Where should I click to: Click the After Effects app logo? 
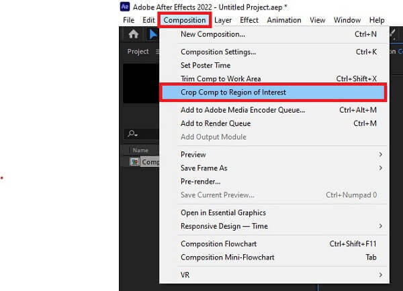point(125,7)
